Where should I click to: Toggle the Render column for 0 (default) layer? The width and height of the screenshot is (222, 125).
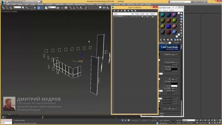click(x=142, y=16)
